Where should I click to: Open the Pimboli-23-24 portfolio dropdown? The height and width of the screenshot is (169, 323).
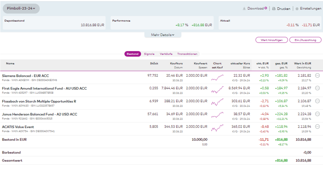coord(21,9)
